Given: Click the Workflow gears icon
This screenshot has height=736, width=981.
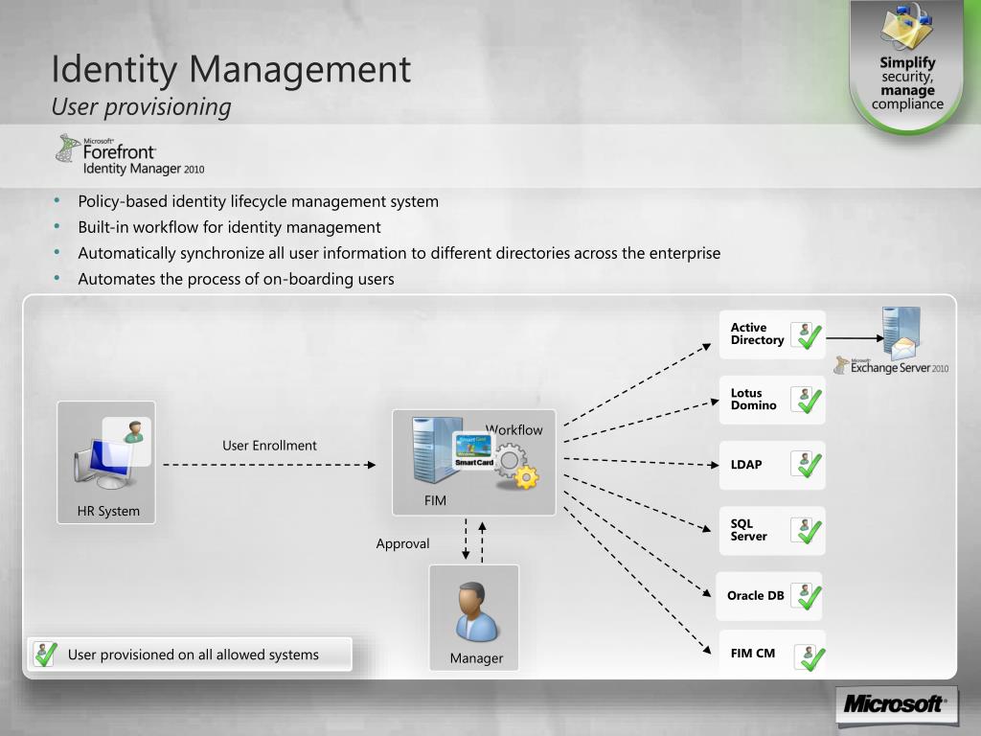Looking at the screenshot, I should click(516, 467).
